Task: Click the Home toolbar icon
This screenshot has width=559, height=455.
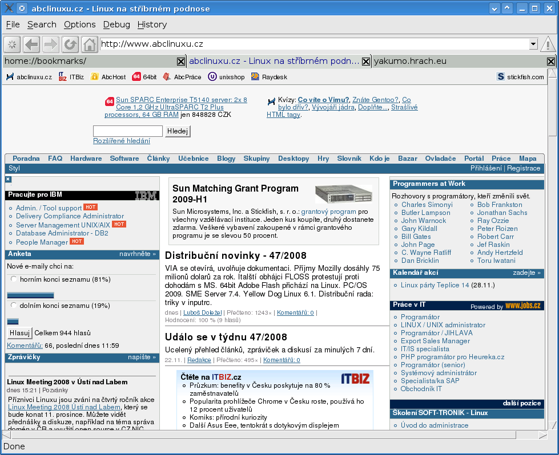Action: point(89,44)
